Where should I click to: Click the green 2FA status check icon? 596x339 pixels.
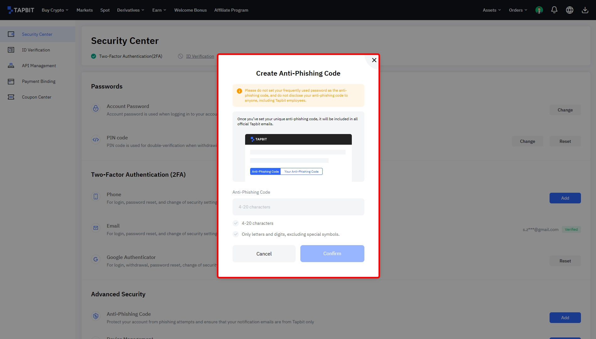click(x=94, y=56)
